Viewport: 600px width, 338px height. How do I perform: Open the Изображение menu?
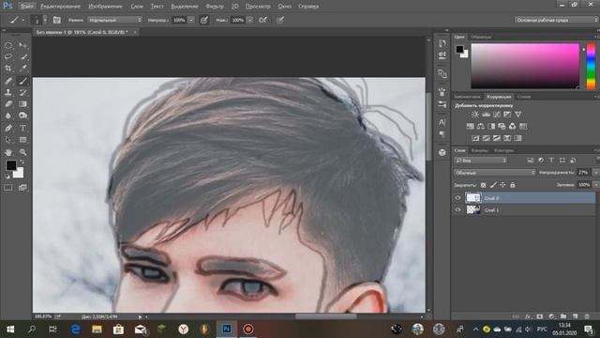105,7
